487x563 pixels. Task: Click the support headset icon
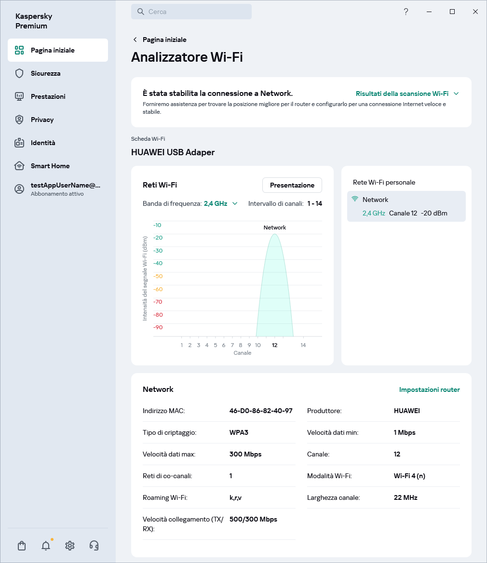point(94,546)
